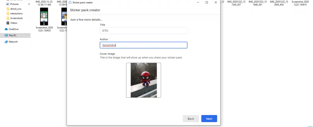This screenshot has height=127, width=313.
Task: Click the about_you folder icon
Action: [x=8, y=9]
